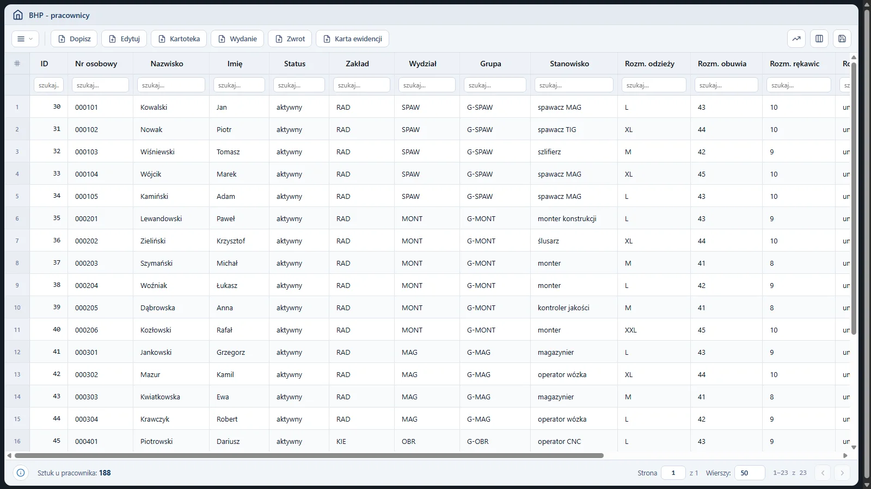
Task: Focus the ID search filter field
Action: click(x=49, y=85)
